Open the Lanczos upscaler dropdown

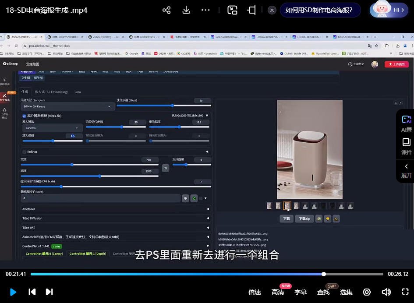pyautogui.click(x=52, y=128)
